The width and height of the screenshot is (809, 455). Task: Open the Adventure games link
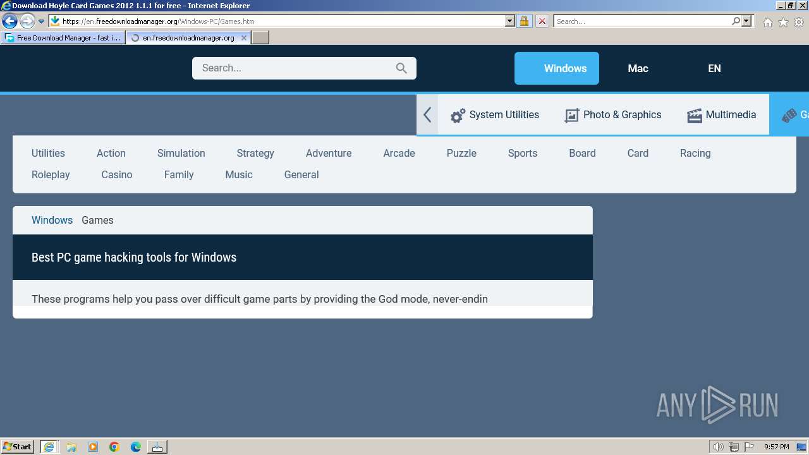pos(329,153)
